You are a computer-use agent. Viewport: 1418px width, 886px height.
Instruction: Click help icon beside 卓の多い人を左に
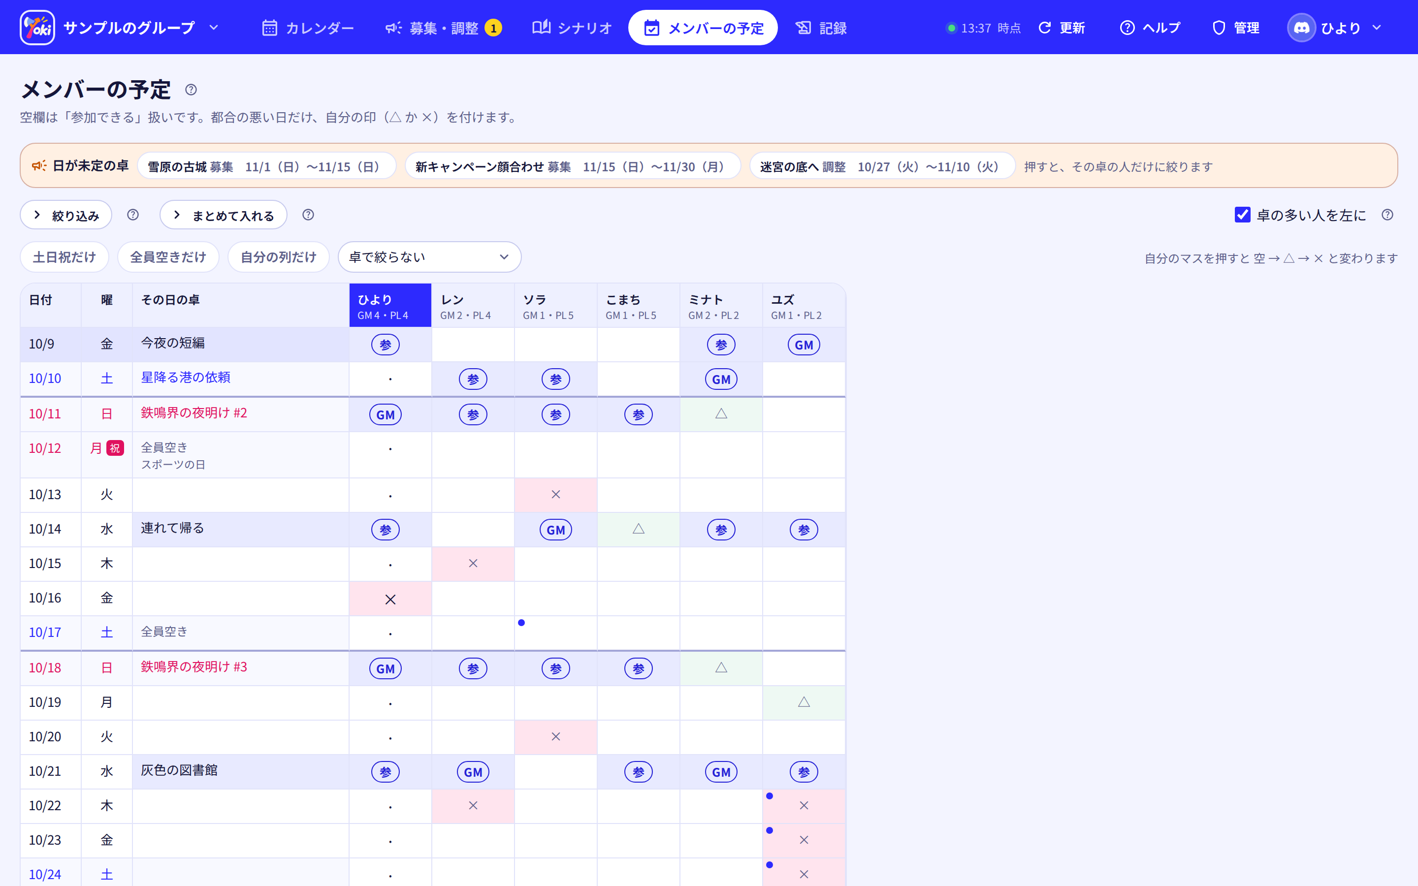tap(1387, 215)
